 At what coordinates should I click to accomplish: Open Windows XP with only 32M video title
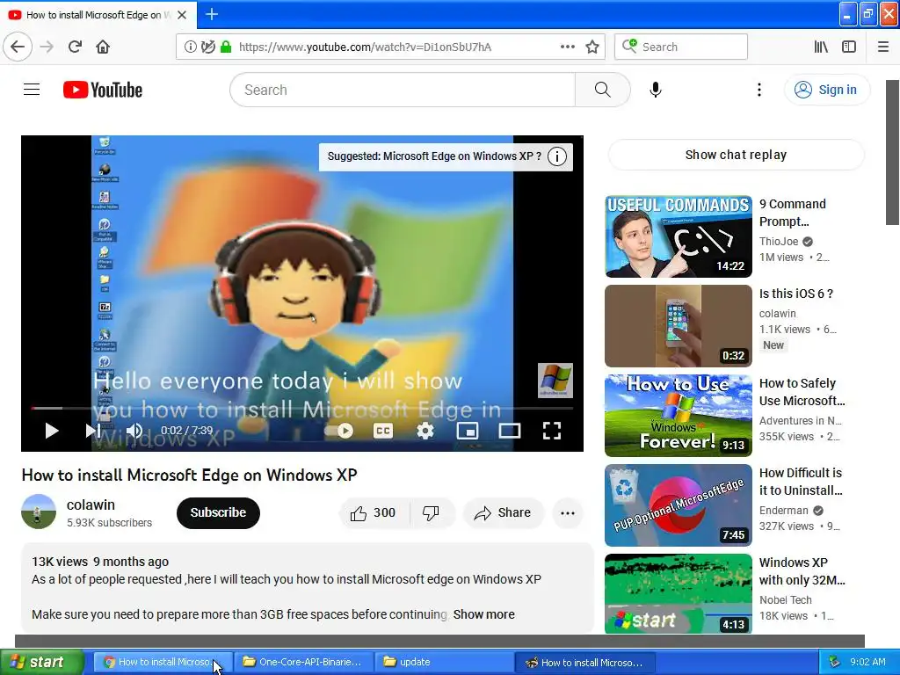pos(802,571)
